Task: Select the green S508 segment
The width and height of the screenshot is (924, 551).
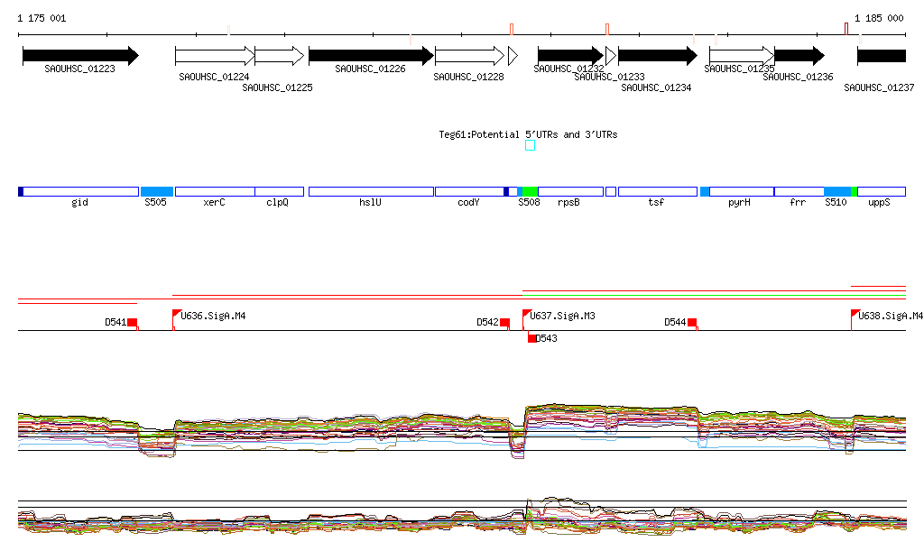Action: (x=530, y=192)
